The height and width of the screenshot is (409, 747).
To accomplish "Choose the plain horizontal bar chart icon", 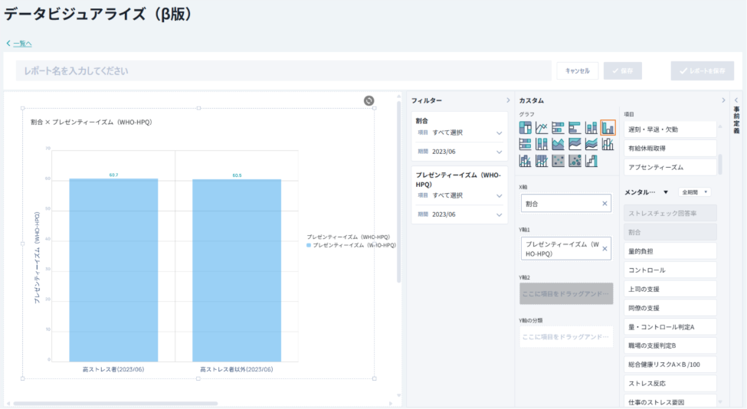I will point(575,128).
